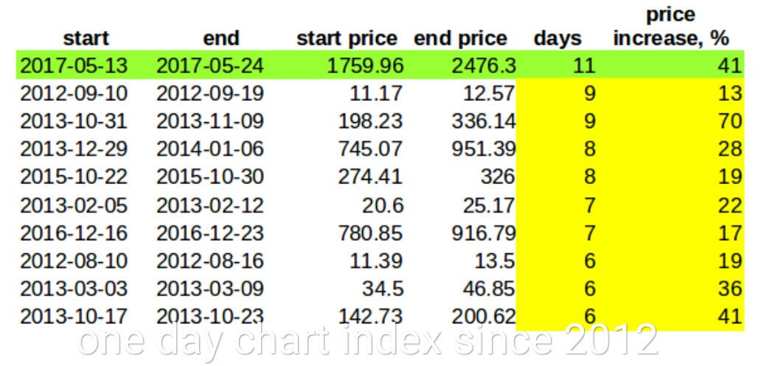Select the 'start price' column header
Screen dimensions: 761x366
(346, 38)
